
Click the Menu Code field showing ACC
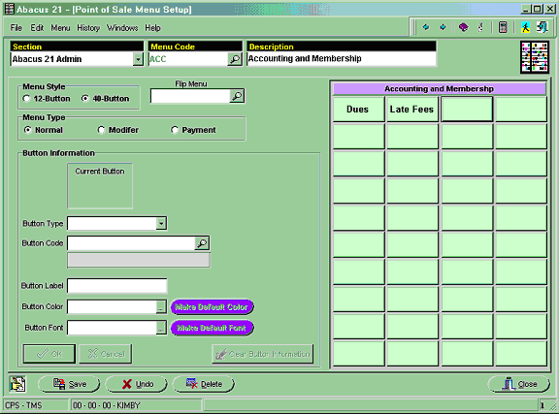[x=188, y=59]
